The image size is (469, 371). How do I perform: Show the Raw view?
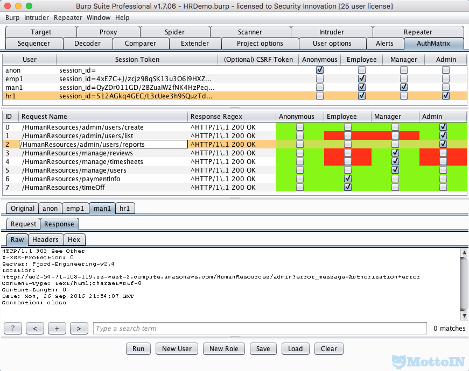17,240
